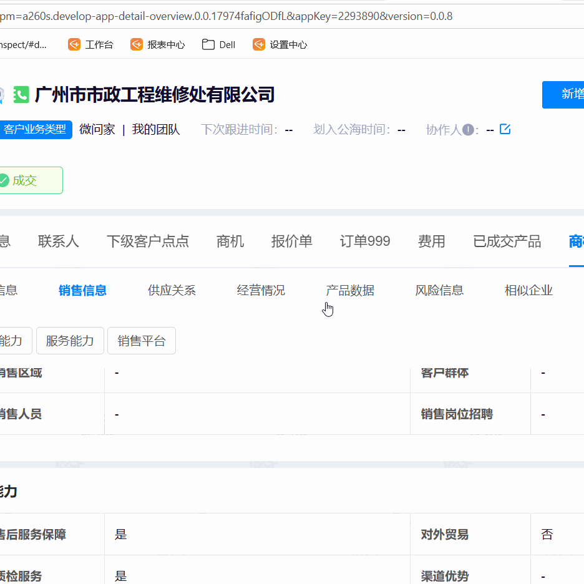Open the Dell bookmark folder
This screenshot has height=584, width=584.
coord(218,44)
